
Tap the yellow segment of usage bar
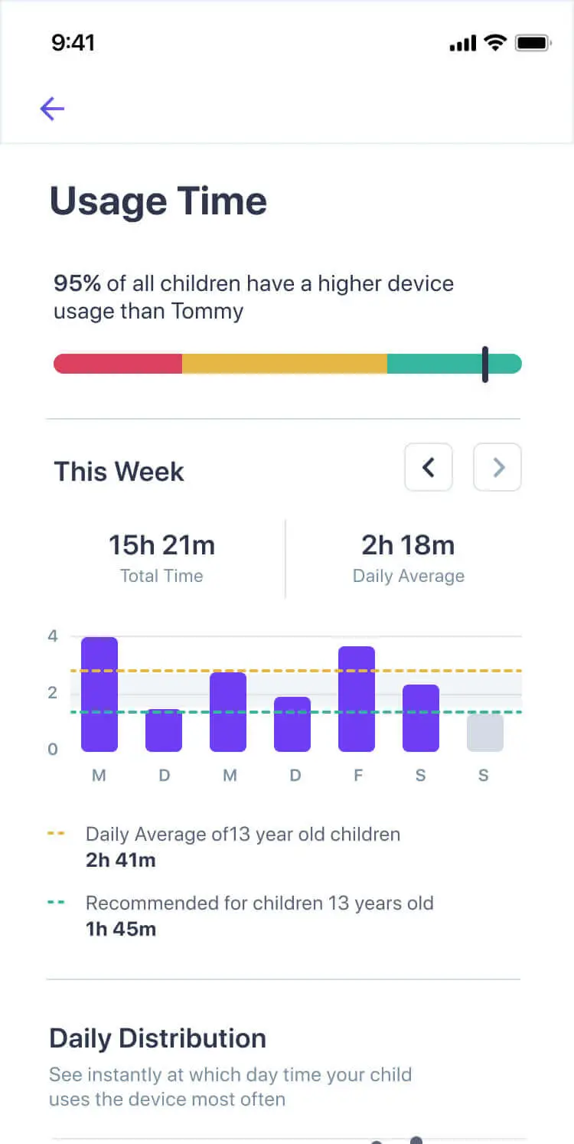click(285, 364)
